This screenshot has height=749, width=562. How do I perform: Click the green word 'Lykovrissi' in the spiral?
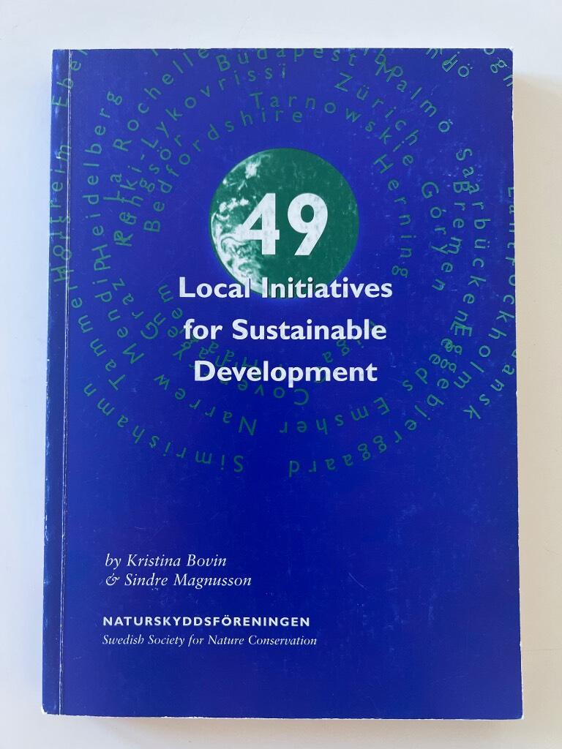[214, 107]
